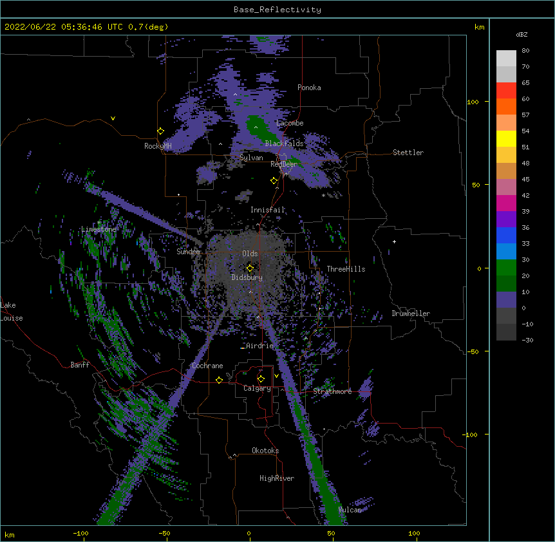Click the 45 value on dBZ legend

[525, 180]
